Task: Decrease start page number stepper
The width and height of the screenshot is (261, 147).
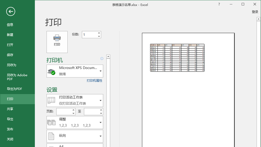Action: [73, 114]
